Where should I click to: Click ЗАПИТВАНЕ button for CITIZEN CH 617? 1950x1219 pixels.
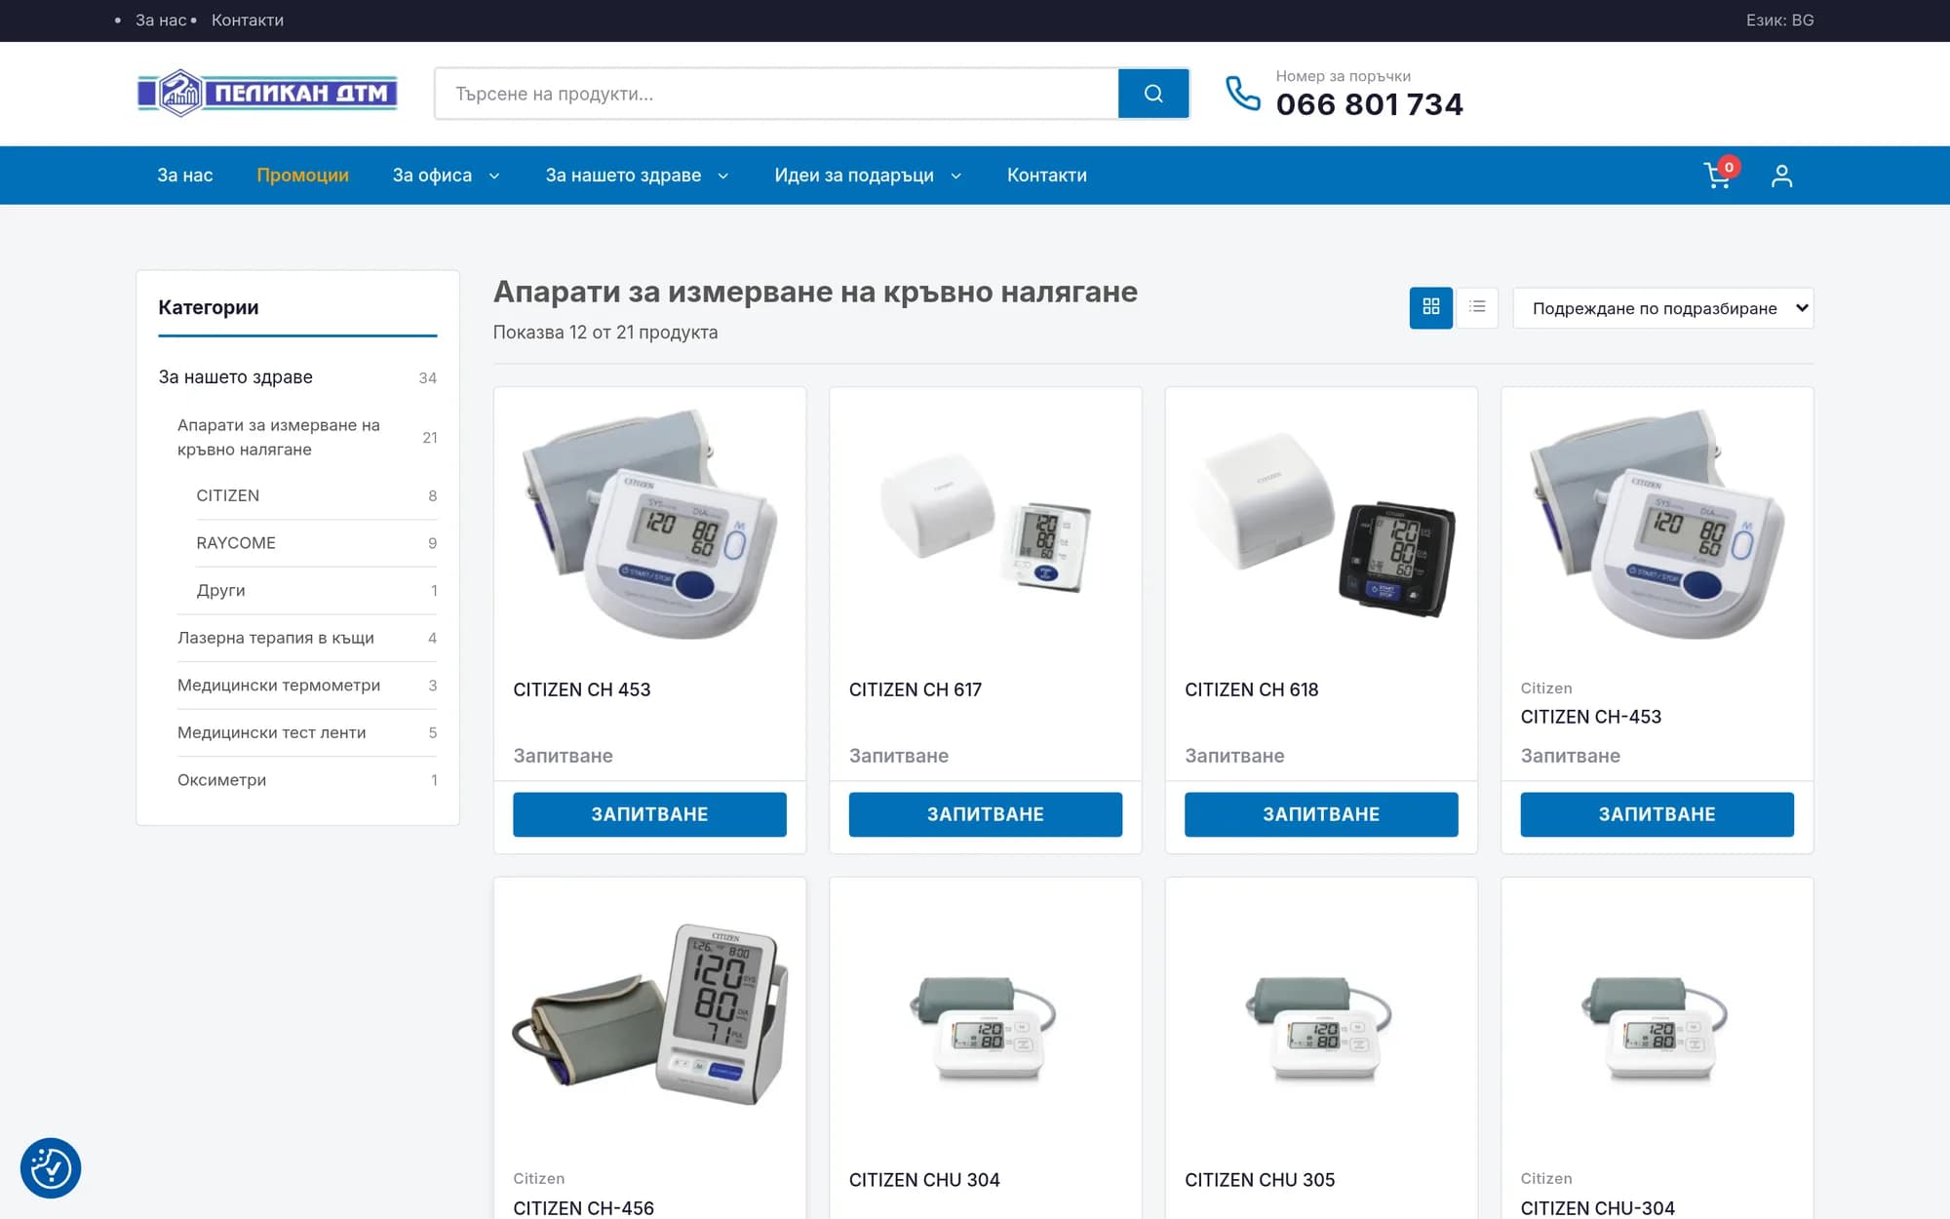click(x=985, y=814)
